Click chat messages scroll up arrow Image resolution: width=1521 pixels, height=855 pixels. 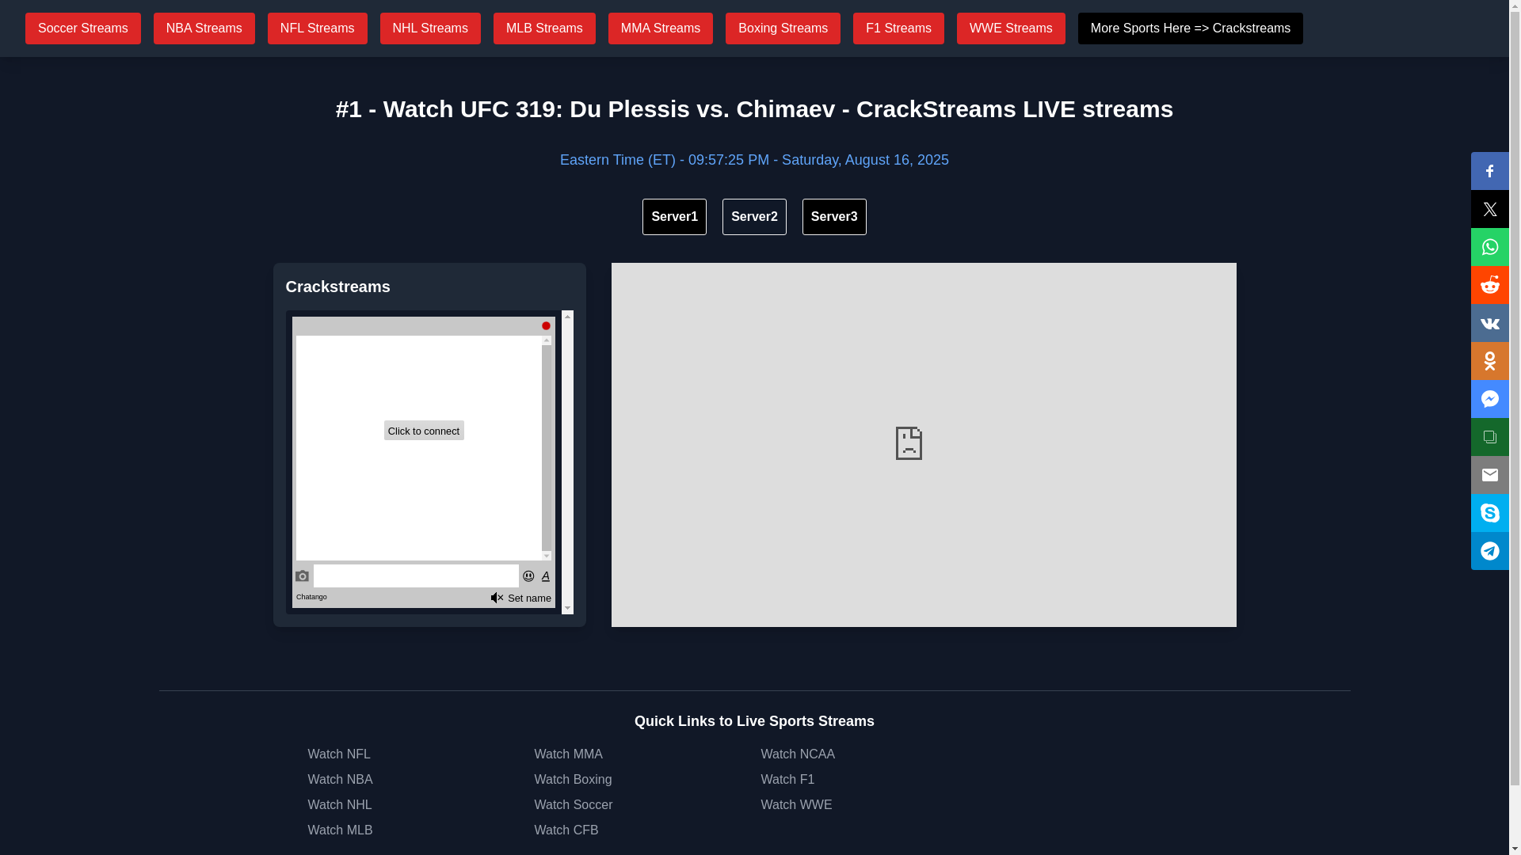coord(547,340)
